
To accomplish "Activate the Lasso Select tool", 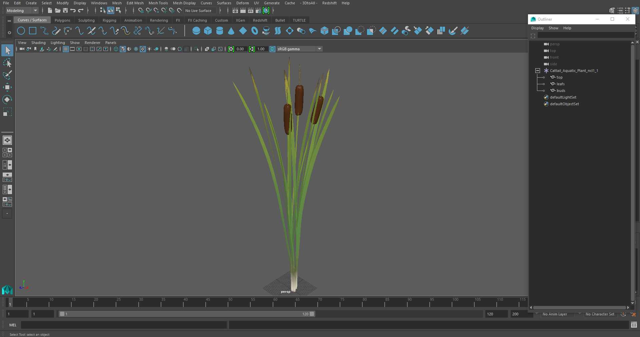I will pyautogui.click(x=7, y=63).
